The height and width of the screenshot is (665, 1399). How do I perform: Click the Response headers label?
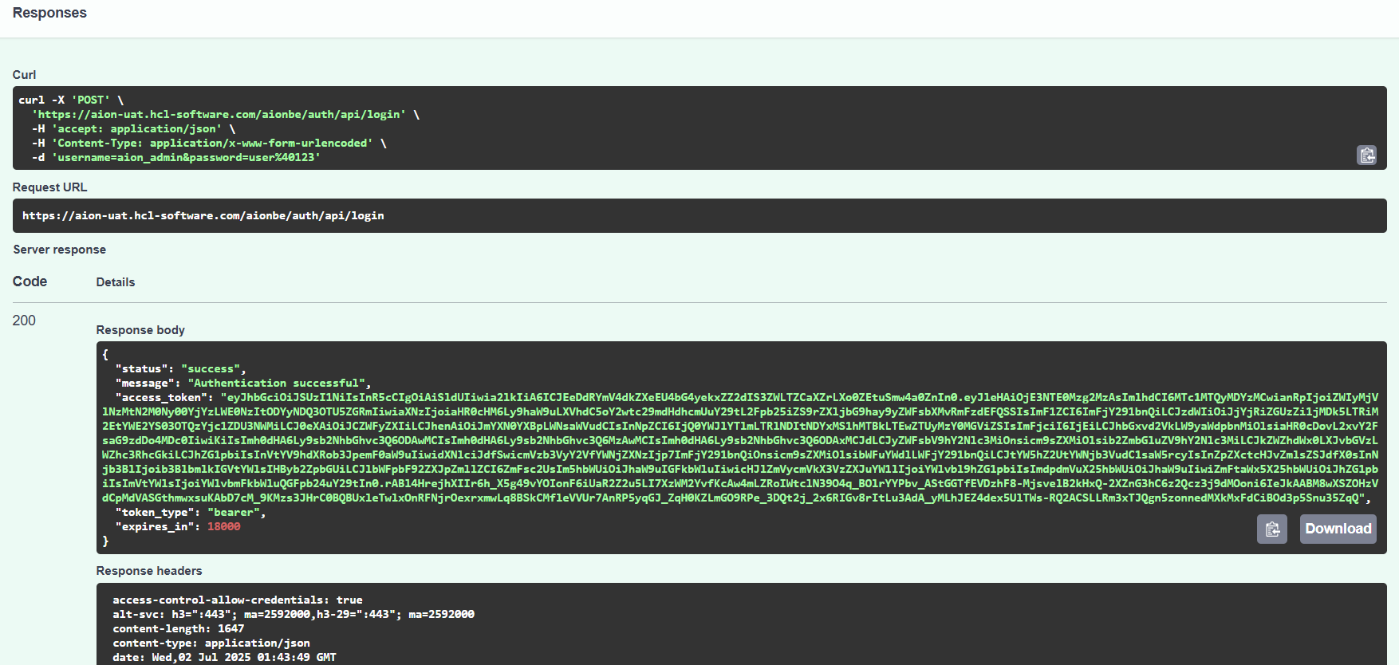(x=149, y=571)
